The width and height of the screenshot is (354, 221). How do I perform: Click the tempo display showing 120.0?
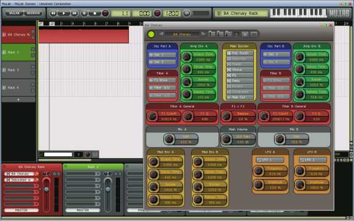coord(172,13)
